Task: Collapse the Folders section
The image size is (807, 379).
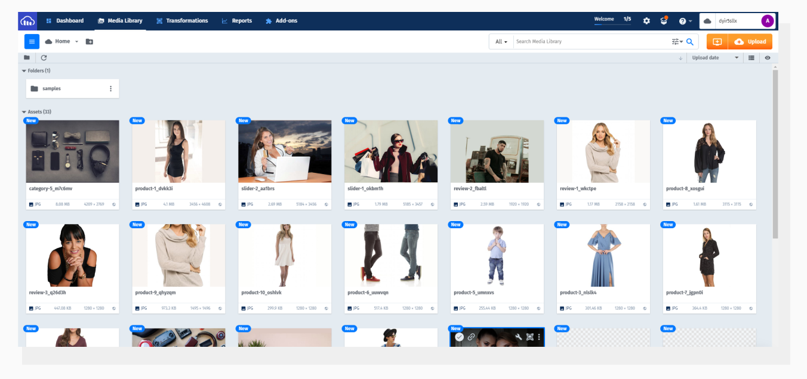Action: [24, 70]
